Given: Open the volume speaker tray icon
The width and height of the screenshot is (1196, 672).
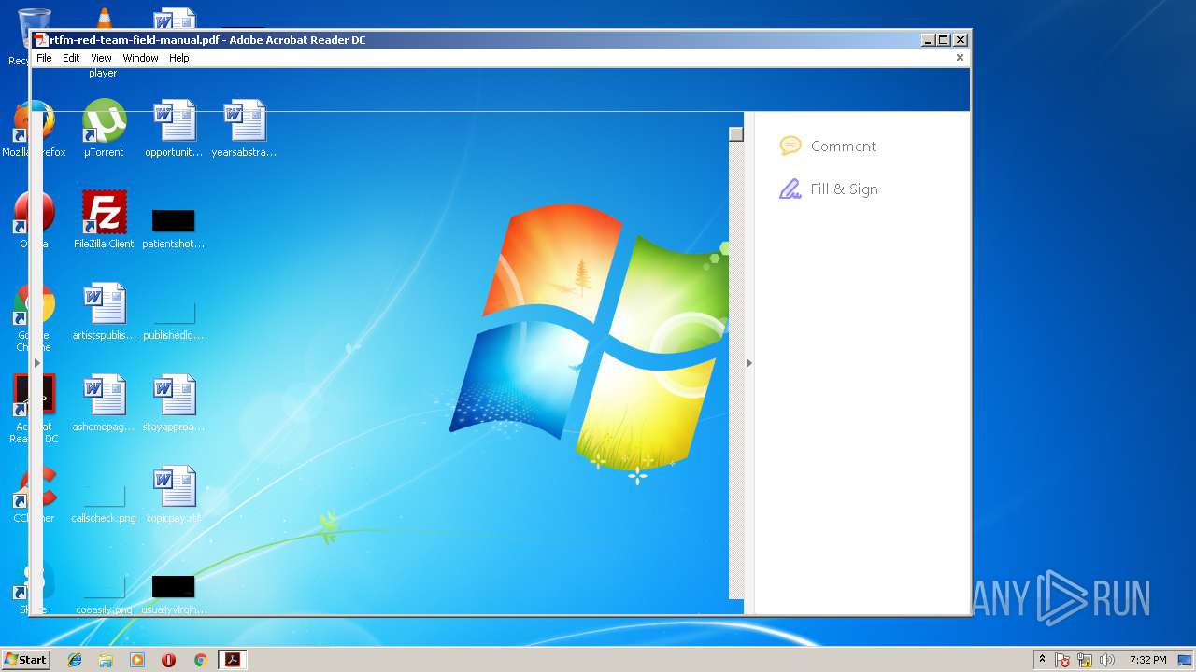Looking at the screenshot, I should [x=1107, y=661].
